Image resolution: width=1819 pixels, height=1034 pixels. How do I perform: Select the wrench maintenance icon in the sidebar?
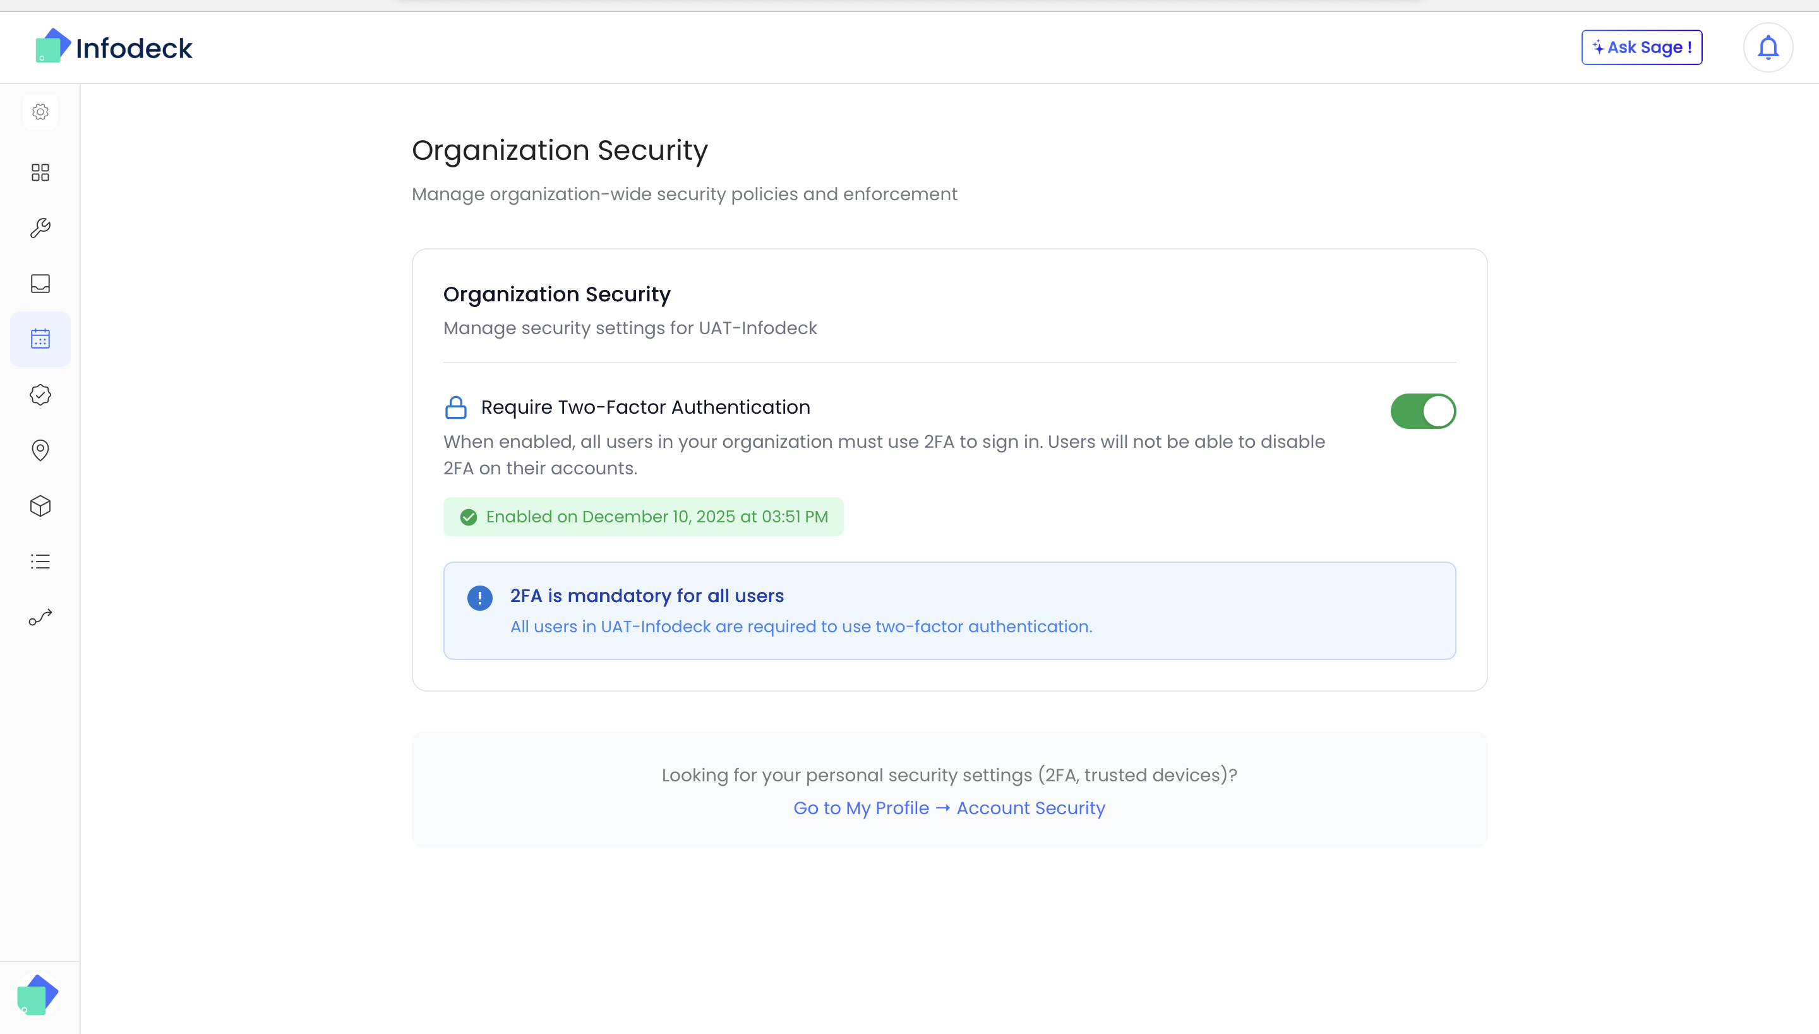40,227
